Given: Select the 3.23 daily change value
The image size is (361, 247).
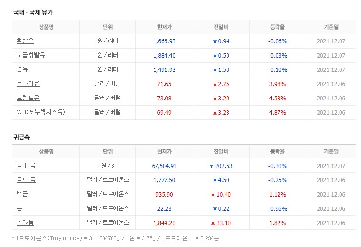Looking at the screenshot, I should (x=224, y=113).
